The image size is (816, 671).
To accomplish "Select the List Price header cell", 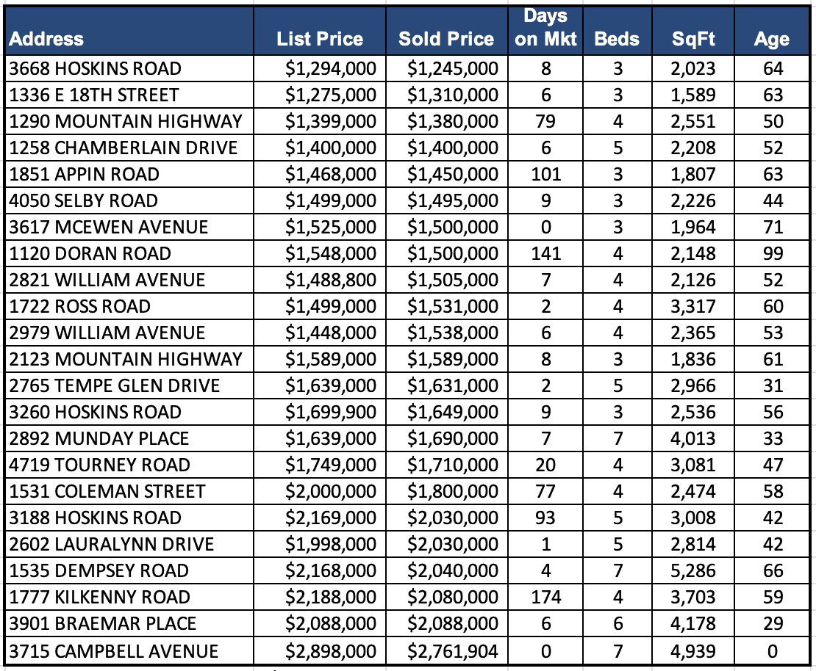I will pyautogui.click(x=320, y=39).
